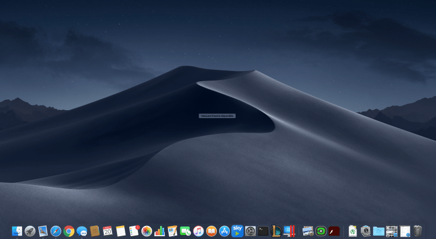Launch FaceTime green camera icon
The width and height of the screenshot is (436, 239).
(186, 231)
